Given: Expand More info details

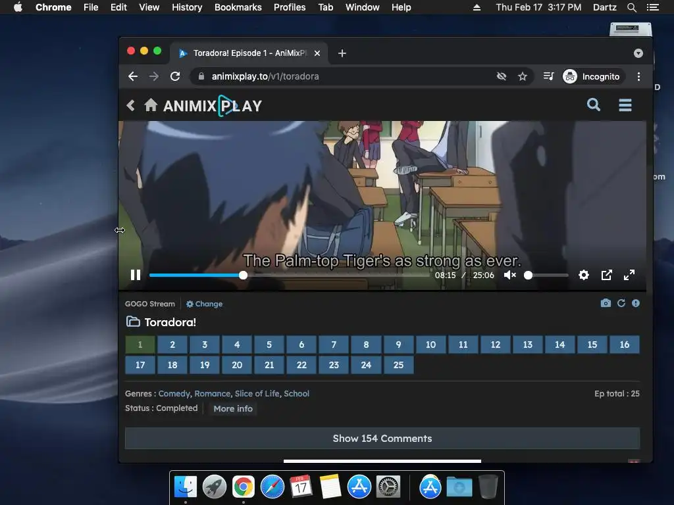Looking at the screenshot, I should 233,408.
